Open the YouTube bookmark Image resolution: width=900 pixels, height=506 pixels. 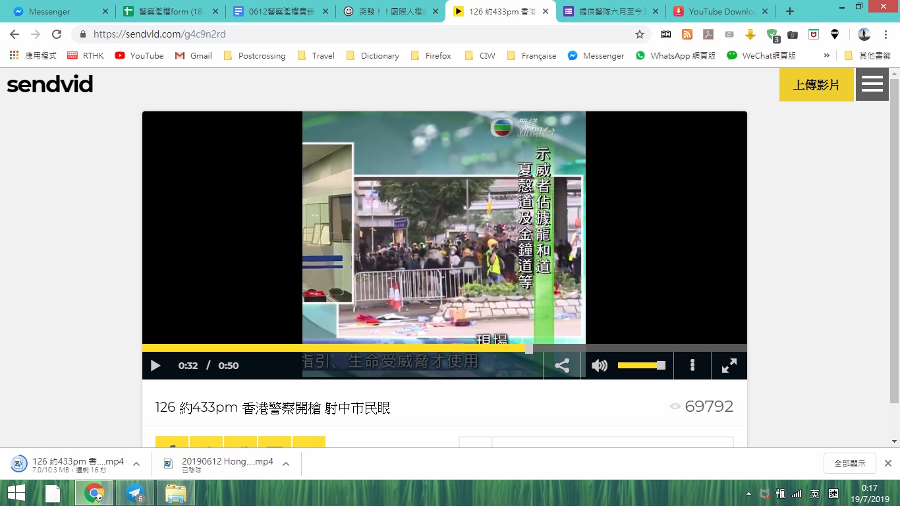(139, 56)
